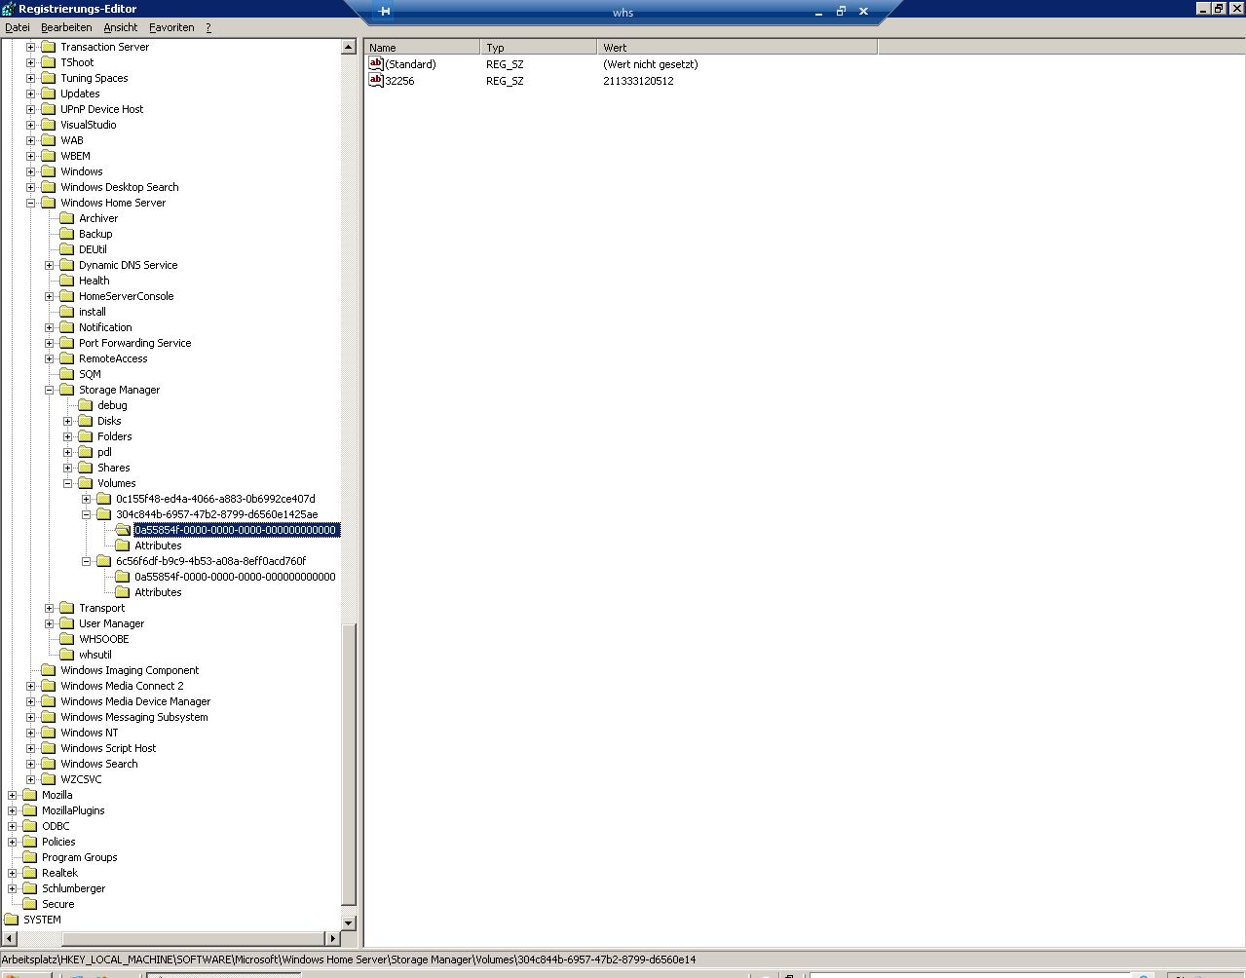Sort values by the Name column header

[423, 47]
